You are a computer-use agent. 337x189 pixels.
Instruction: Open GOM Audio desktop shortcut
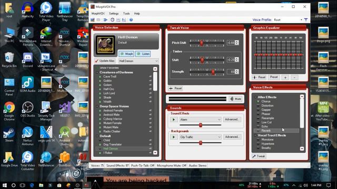(28, 85)
